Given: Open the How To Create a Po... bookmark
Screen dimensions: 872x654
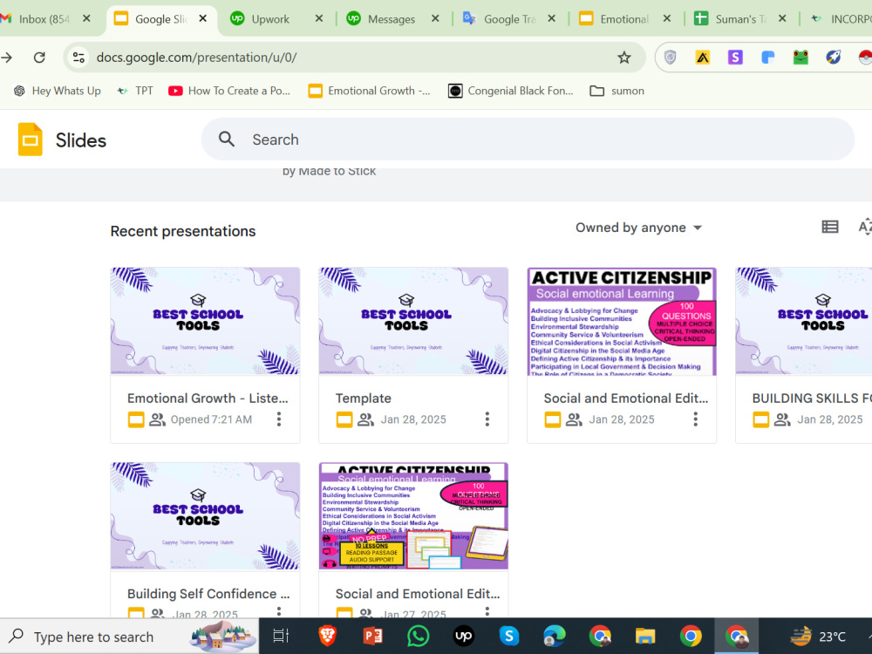Looking at the screenshot, I should pos(229,91).
